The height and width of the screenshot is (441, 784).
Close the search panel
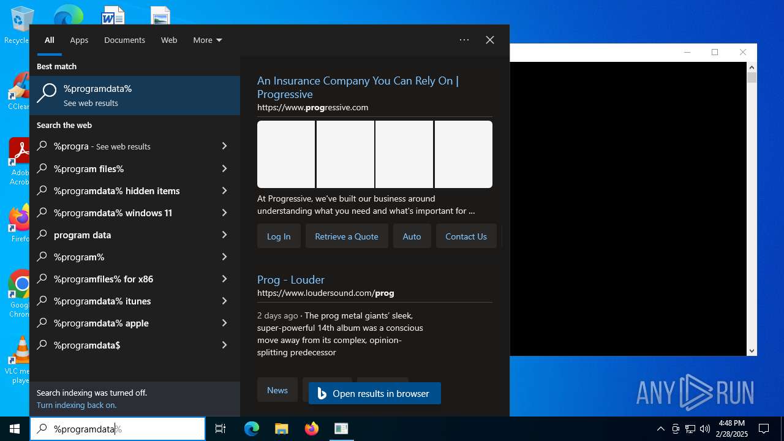tap(490, 40)
